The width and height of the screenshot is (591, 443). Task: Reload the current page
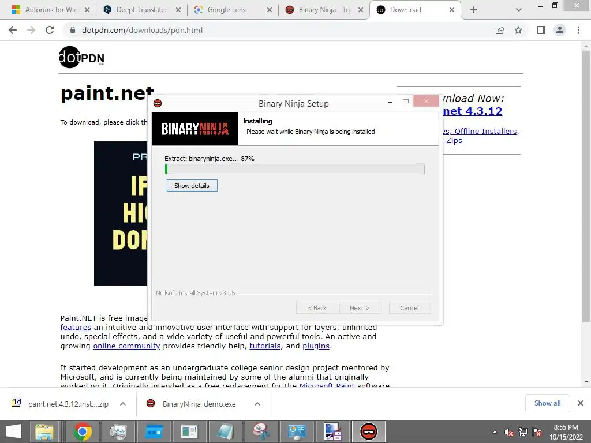click(x=50, y=30)
